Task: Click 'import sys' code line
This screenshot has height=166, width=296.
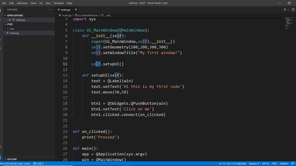Action: tap(84, 19)
